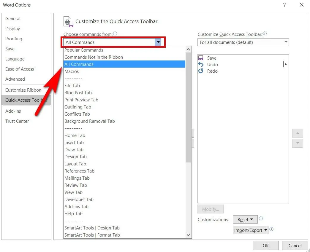Image resolution: width=310 pixels, height=252 pixels.
Task: Select Add-ins Tab option
Action: pos(124,206)
